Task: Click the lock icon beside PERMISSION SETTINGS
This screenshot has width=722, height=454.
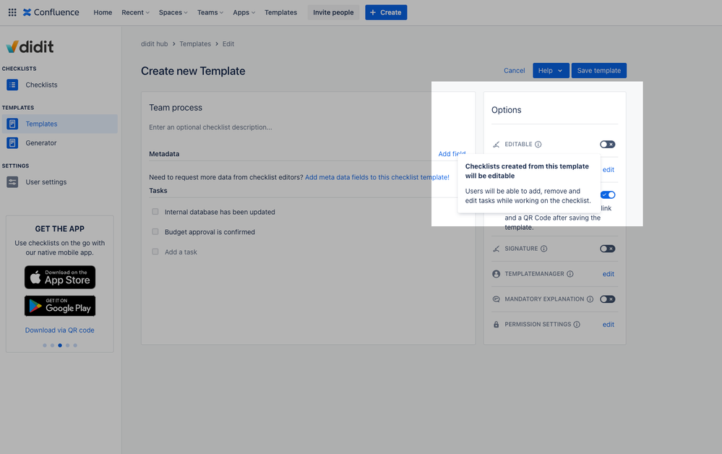Action: point(495,324)
